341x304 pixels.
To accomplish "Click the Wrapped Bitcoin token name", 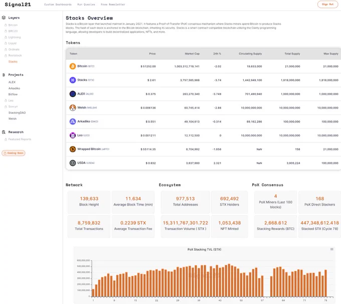I will coord(89,149).
